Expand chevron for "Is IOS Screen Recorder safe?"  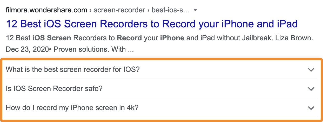(x=311, y=89)
